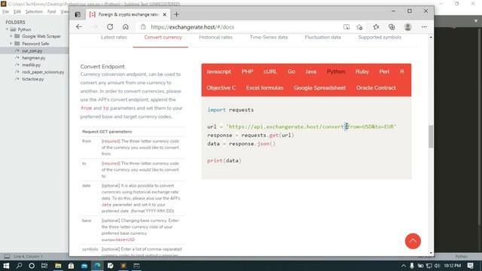The image size is (482, 271).
Task: Open cur_con.py in Sublime sidebar
Action: point(32,50)
